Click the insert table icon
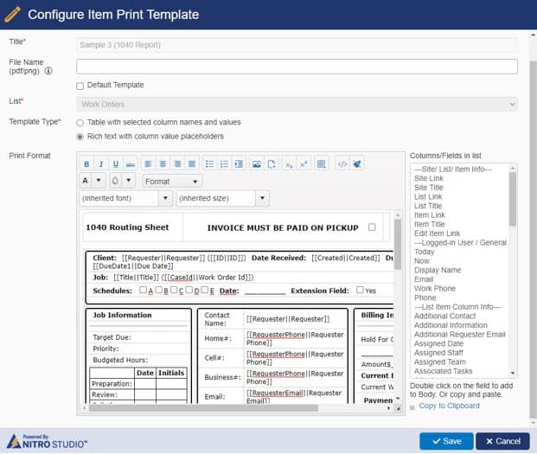Image resolution: width=537 pixels, height=454 pixels. click(321, 163)
